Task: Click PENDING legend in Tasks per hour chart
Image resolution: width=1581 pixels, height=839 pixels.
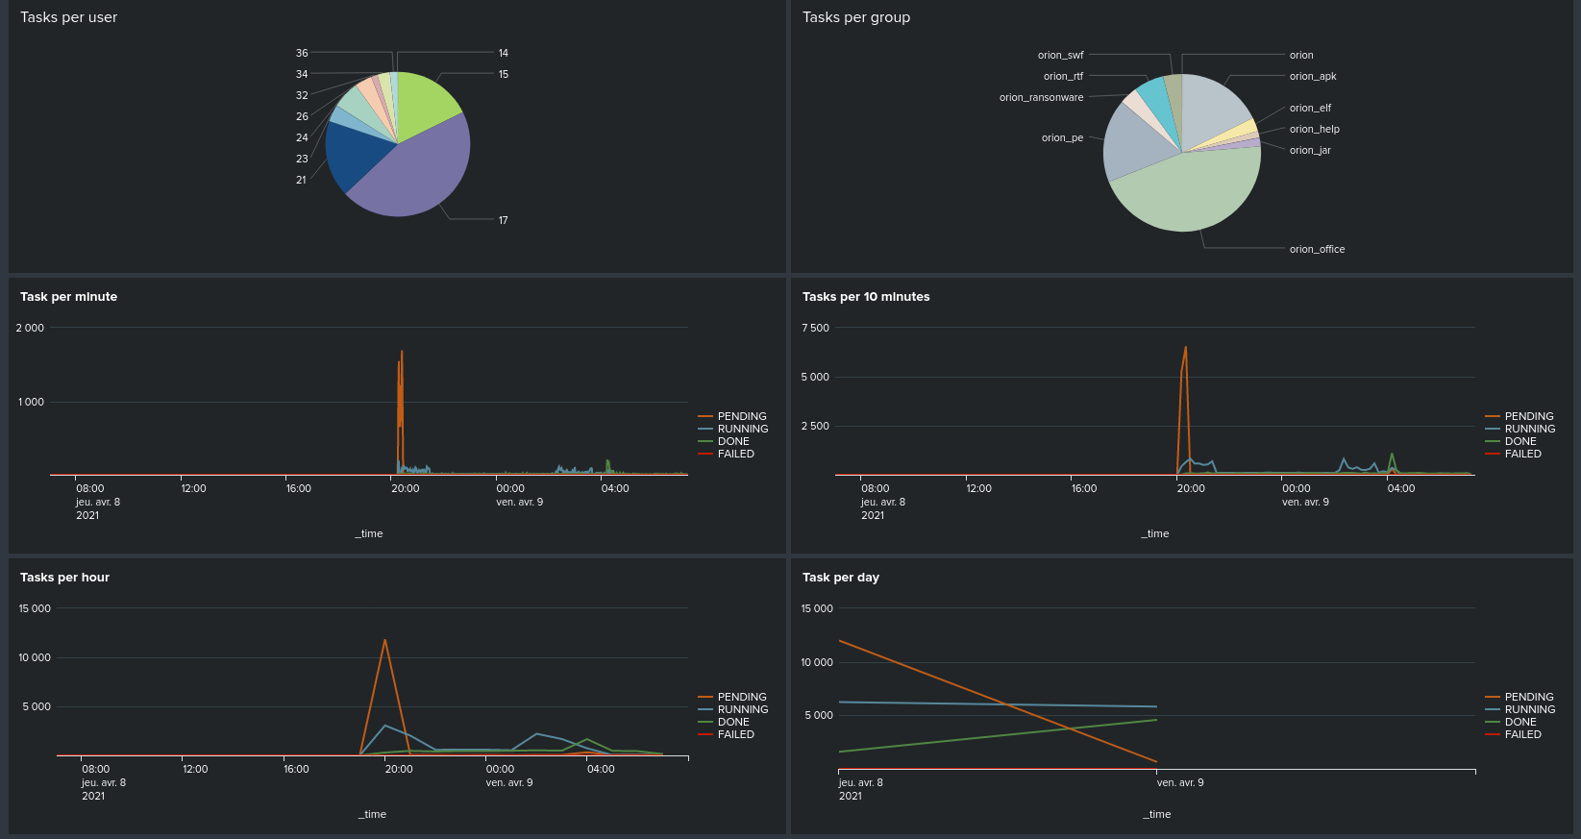Action: tap(732, 697)
